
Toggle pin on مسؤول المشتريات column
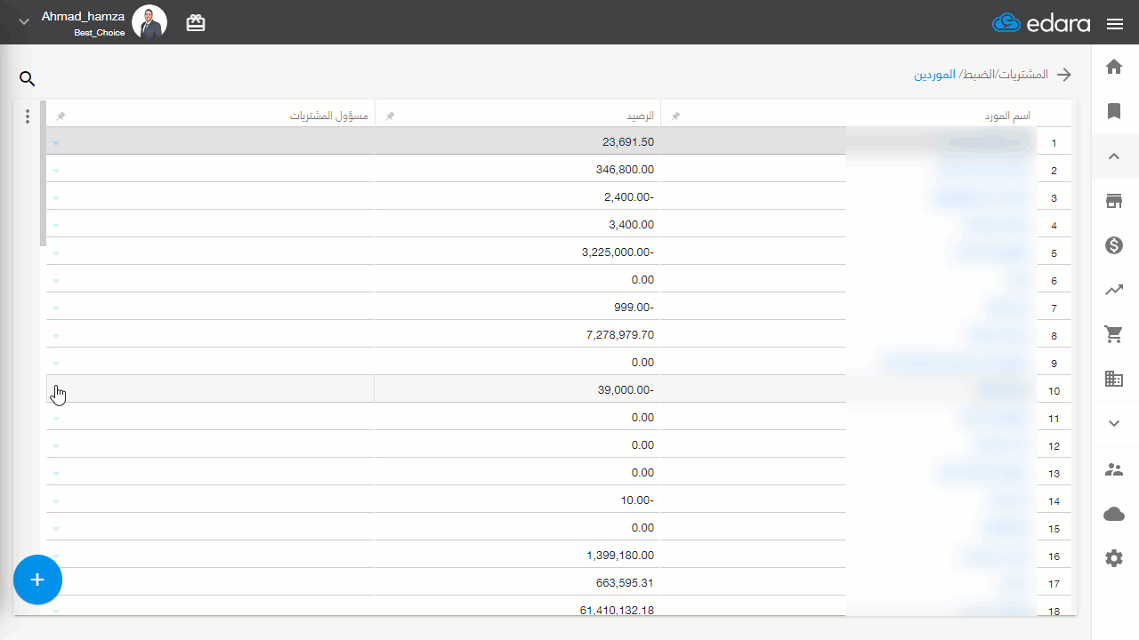[x=61, y=116]
